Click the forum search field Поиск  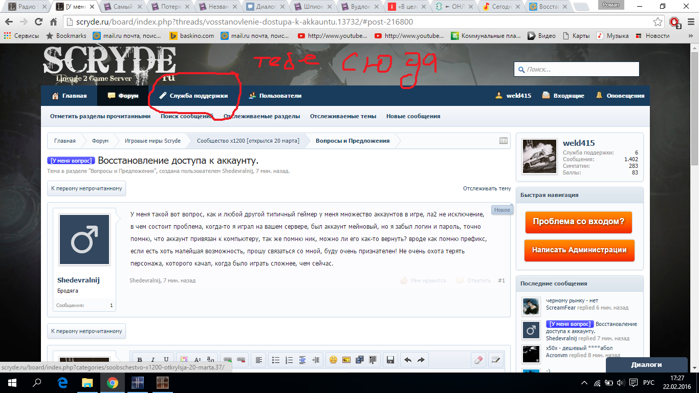coord(576,70)
